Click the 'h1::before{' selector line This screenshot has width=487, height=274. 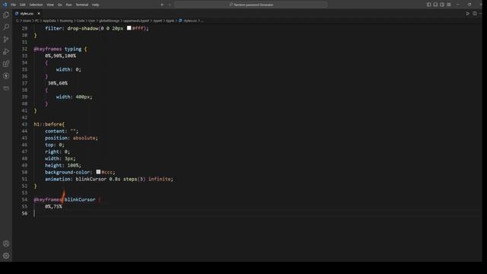49,124
